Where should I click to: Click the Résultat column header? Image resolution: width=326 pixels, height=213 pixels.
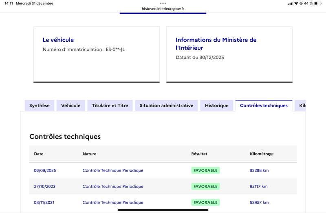click(199, 154)
